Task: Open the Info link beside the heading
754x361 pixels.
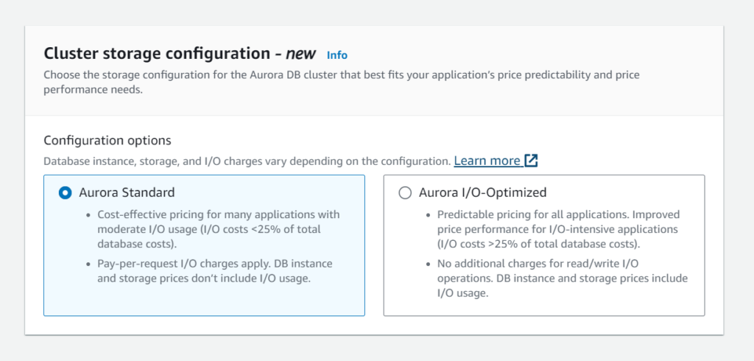Action: click(x=337, y=55)
